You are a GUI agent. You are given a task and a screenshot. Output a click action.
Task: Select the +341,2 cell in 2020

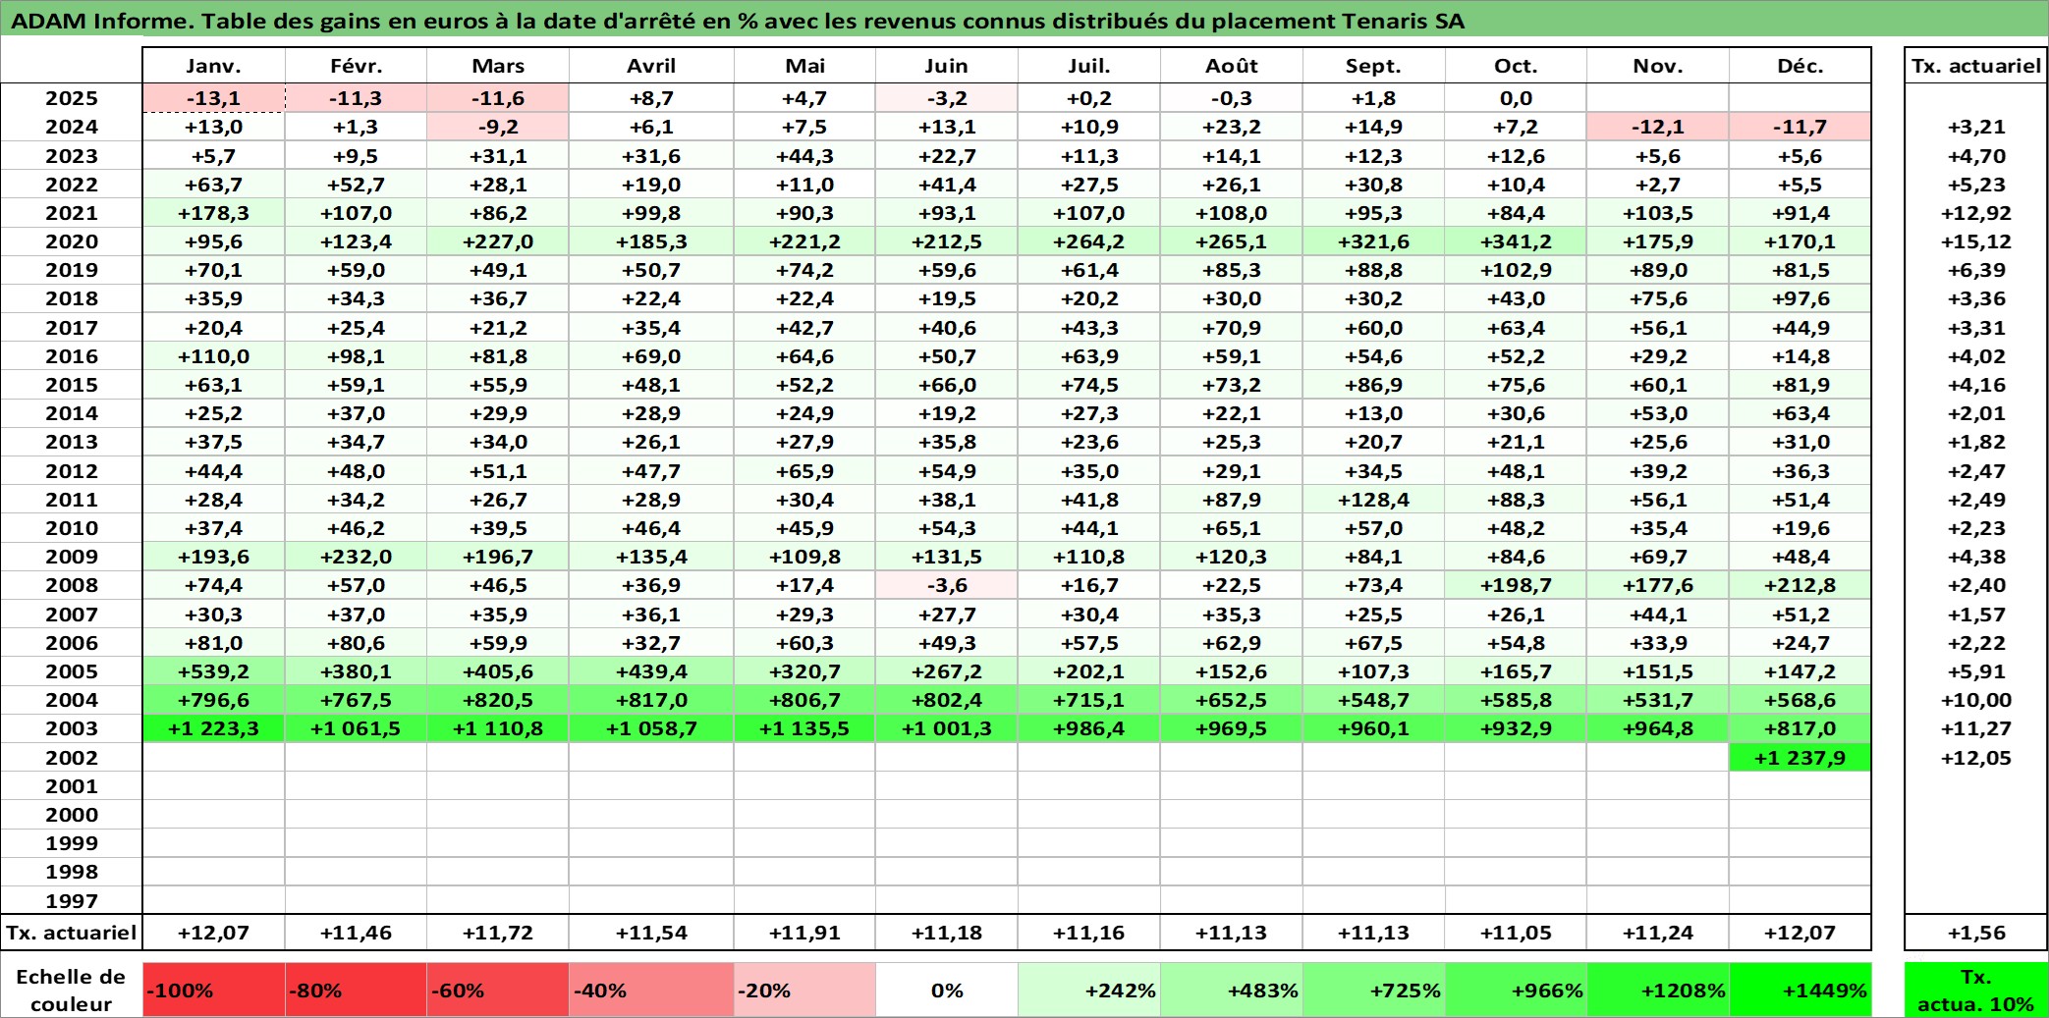tap(1516, 241)
